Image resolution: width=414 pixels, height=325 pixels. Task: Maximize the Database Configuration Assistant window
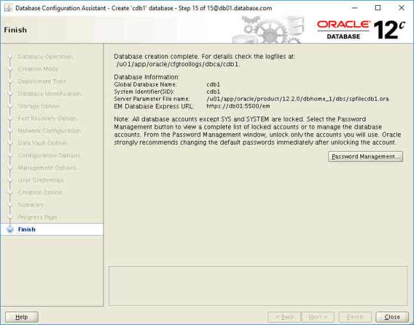point(378,8)
